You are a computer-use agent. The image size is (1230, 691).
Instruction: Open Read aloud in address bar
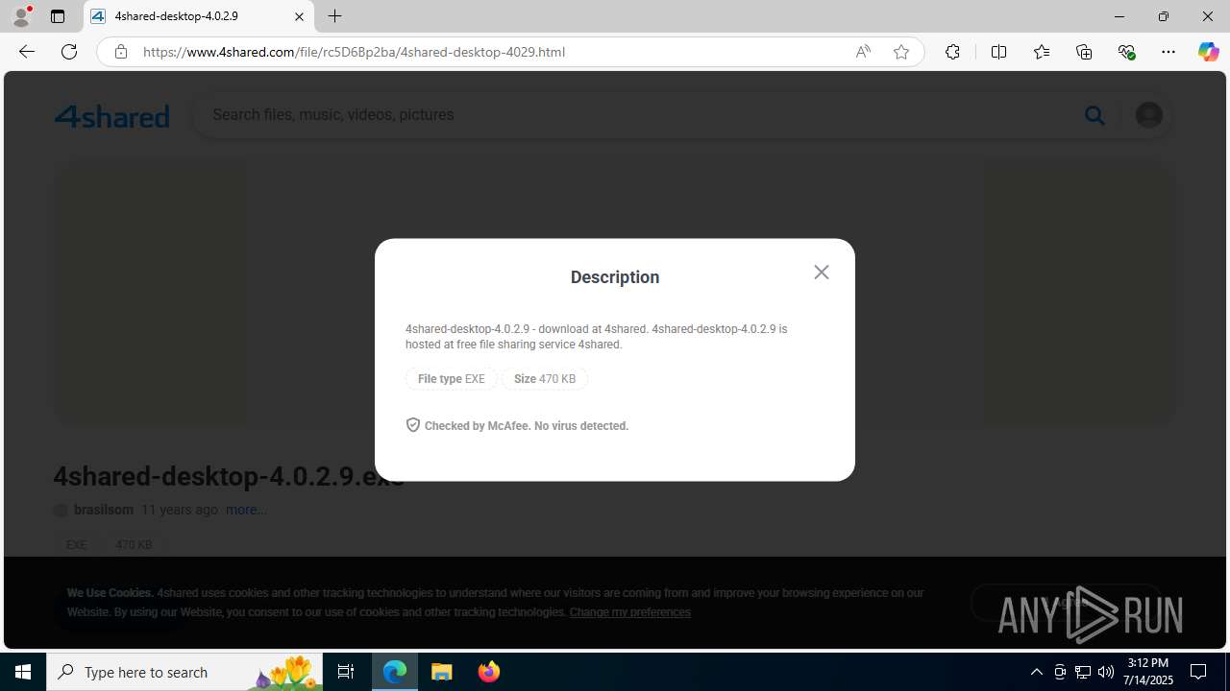(x=863, y=52)
